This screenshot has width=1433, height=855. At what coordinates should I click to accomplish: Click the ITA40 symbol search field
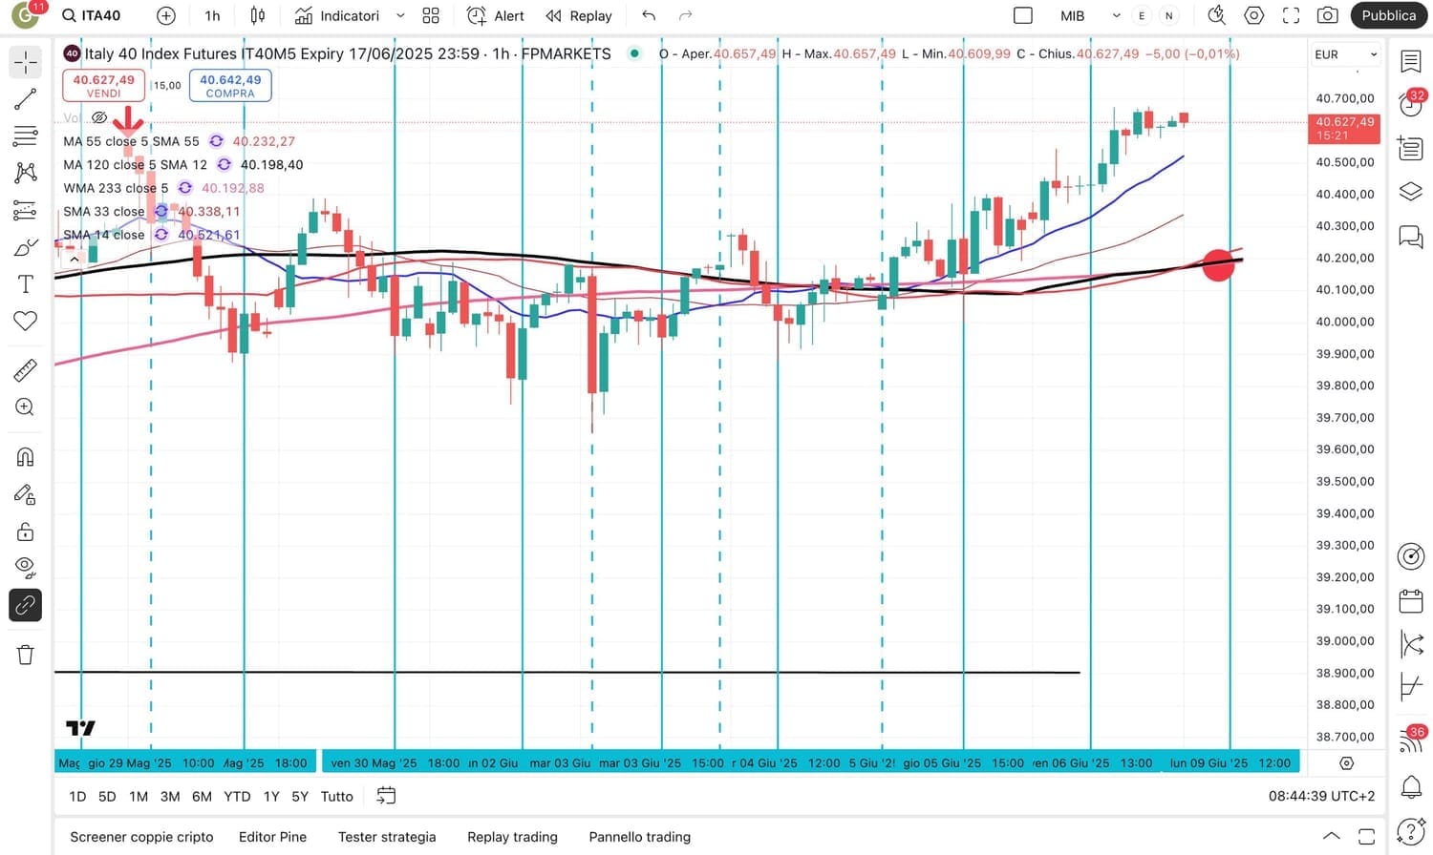pos(93,15)
